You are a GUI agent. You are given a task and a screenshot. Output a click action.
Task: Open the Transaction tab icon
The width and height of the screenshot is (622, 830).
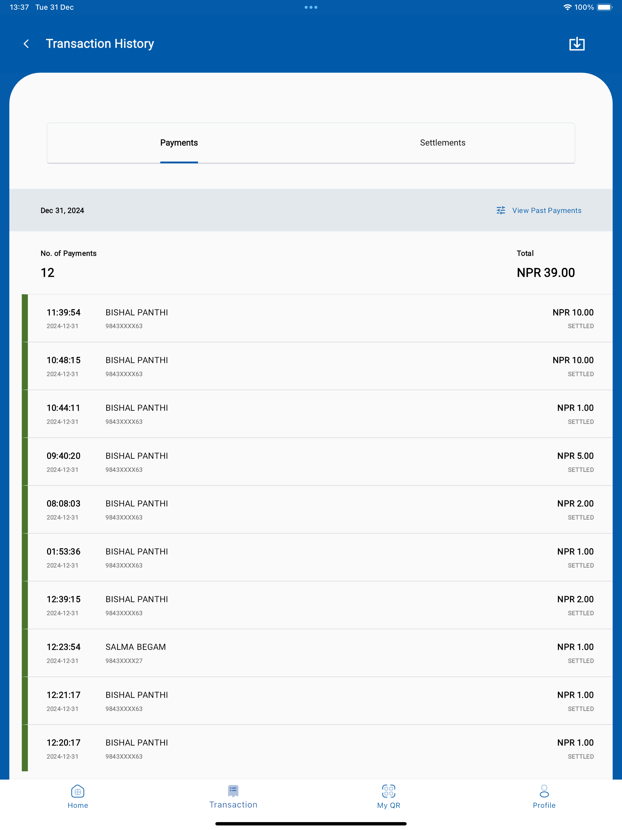pos(233,791)
